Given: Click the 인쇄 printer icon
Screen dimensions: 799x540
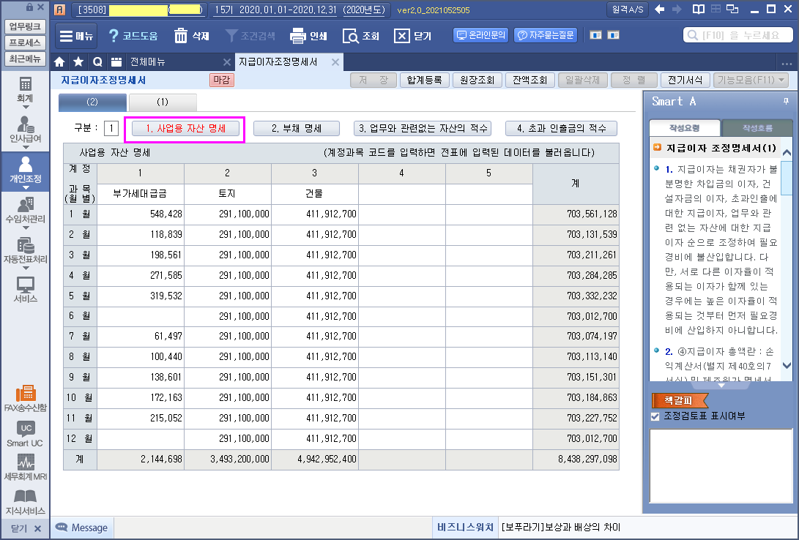Looking at the screenshot, I should click(x=297, y=36).
